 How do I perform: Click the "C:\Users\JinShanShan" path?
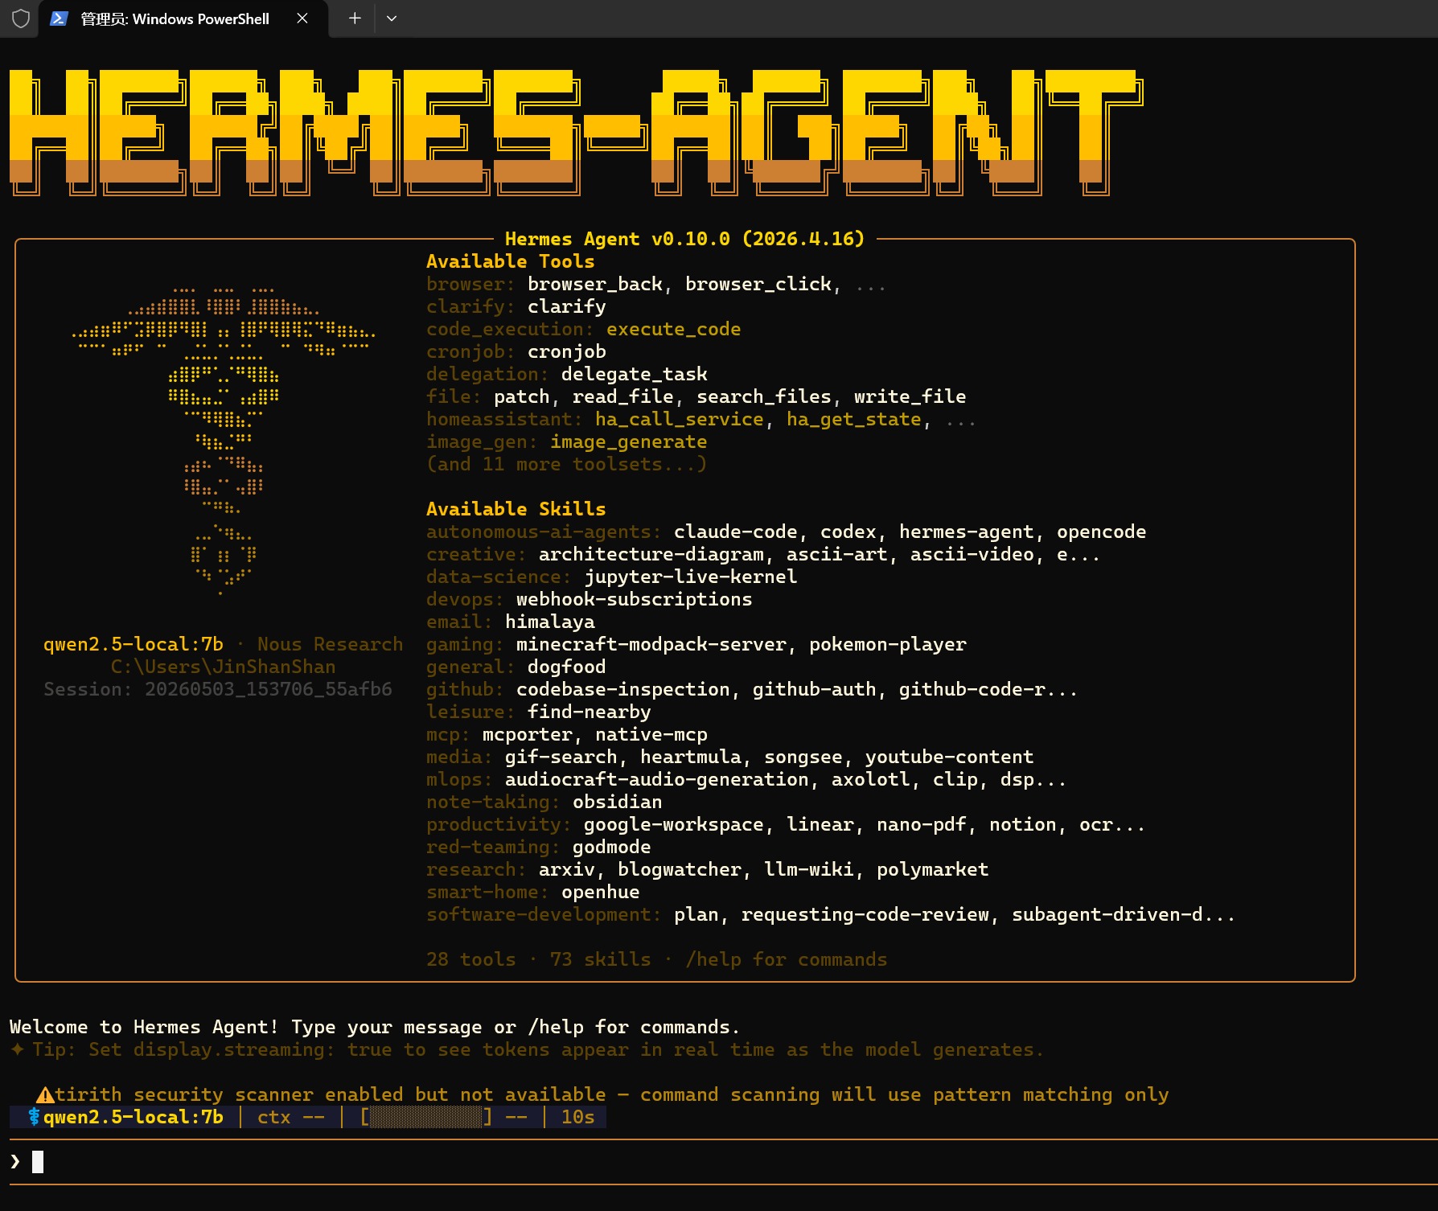(x=224, y=667)
